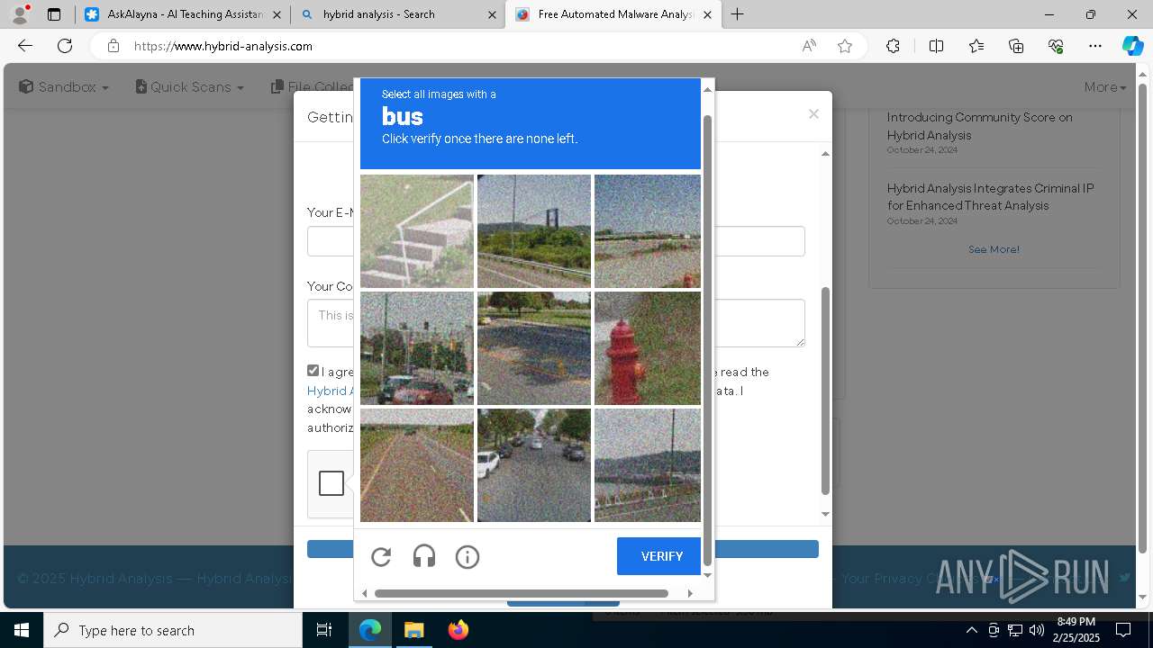The image size is (1153, 648).
Task: Click the VERIFY button
Action: tap(658, 556)
